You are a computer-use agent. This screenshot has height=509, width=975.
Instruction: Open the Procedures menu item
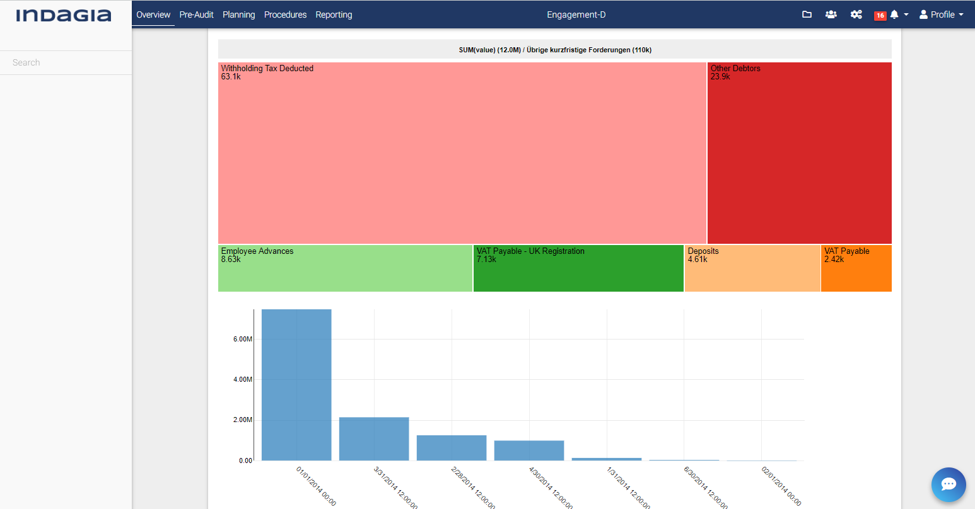coord(285,14)
